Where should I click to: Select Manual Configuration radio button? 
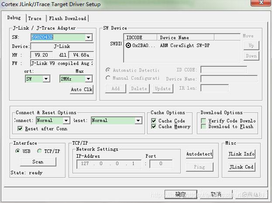tap(108, 78)
